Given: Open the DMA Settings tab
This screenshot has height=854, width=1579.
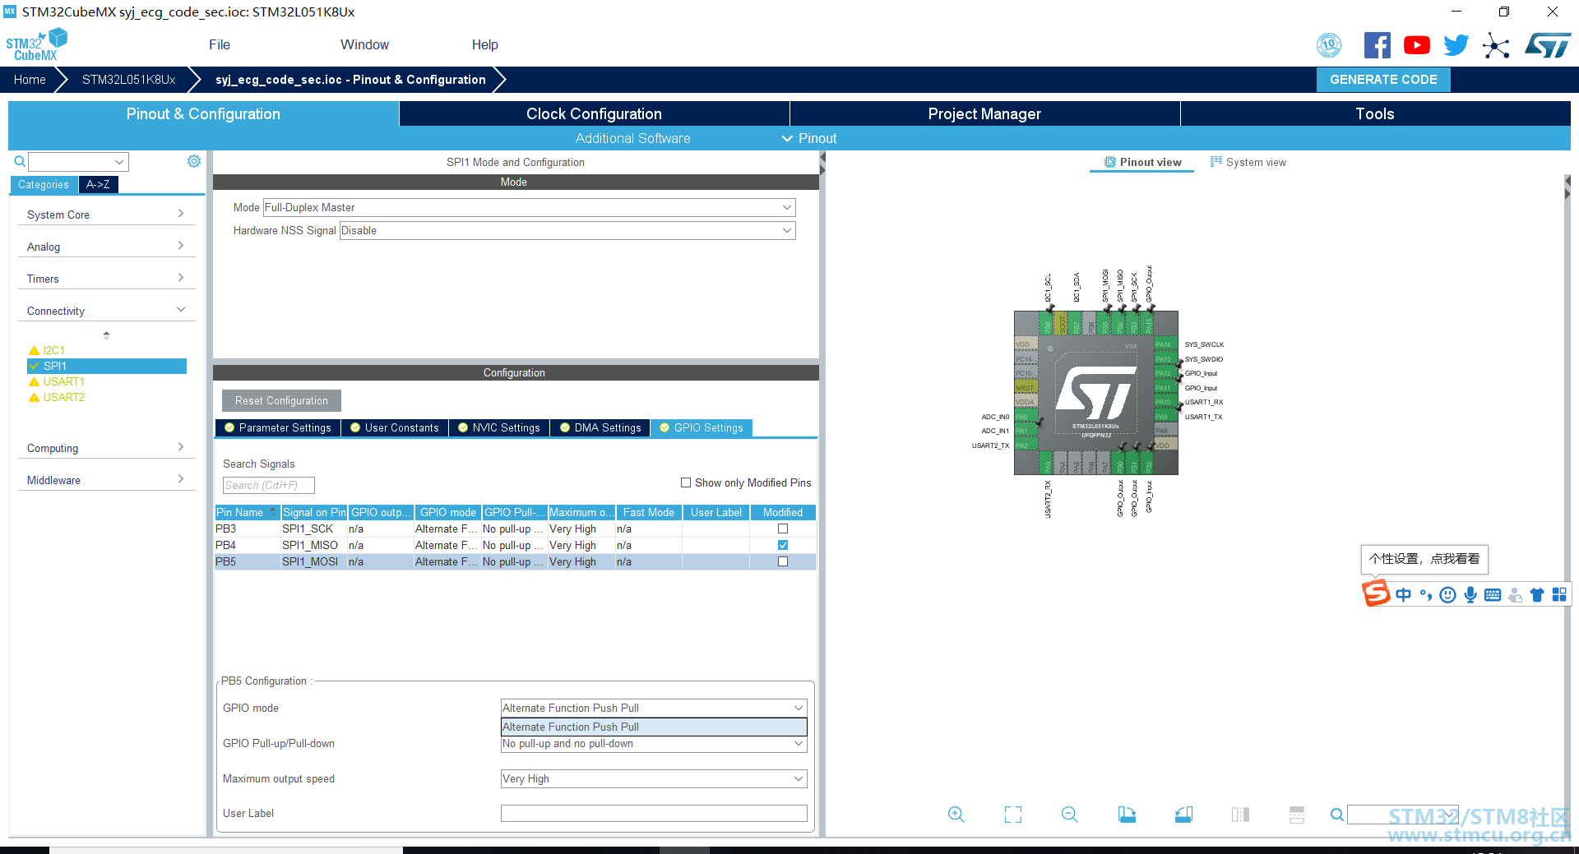Looking at the screenshot, I should pyautogui.click(x=600, y=427).
